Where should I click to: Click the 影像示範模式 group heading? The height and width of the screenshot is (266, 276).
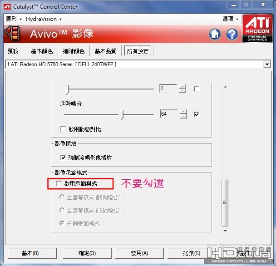(x=71, y=172)
